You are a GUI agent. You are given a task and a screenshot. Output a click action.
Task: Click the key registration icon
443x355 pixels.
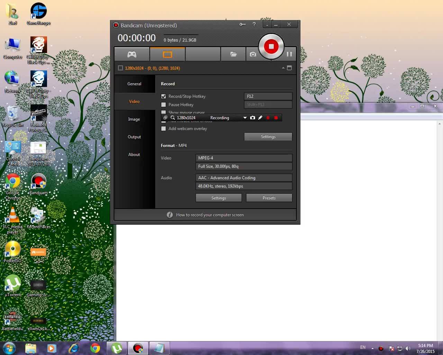pyautogui.click(x=242, y=24)
